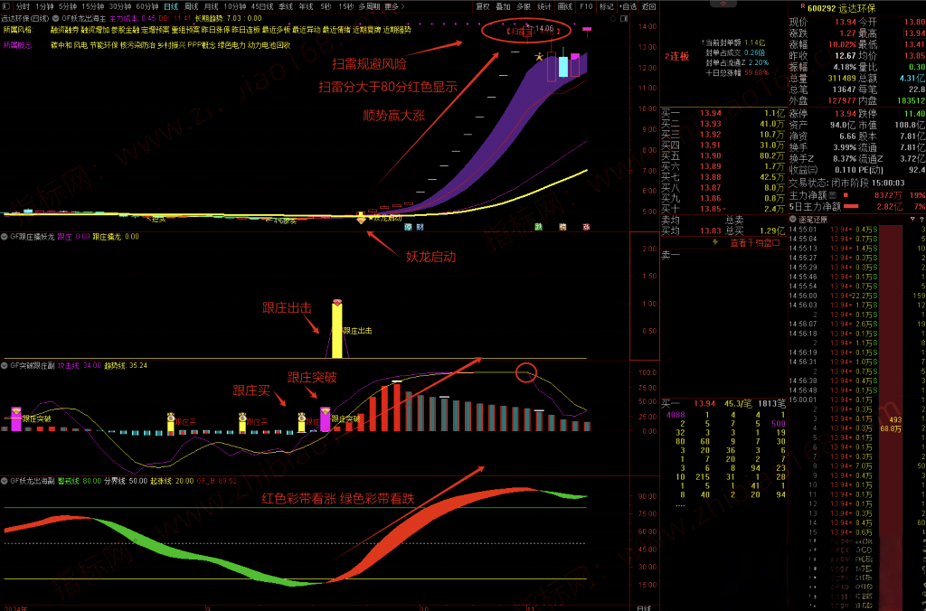The width and height of the screenshot is (926, 611).
Task: Click the 叠加 overlay button
Action: coord(503,5)
